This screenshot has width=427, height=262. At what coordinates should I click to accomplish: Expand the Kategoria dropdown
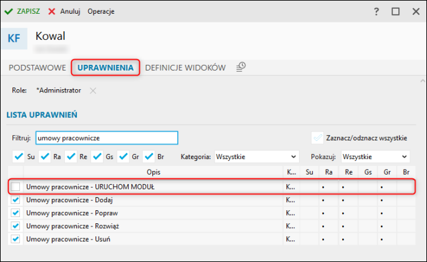[256, 157]
